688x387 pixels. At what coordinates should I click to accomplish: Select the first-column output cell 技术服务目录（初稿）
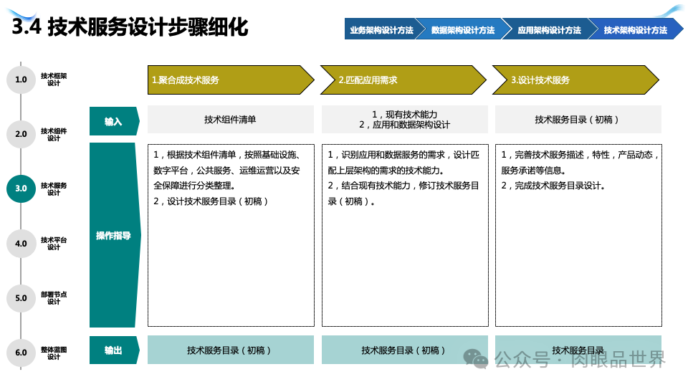(x=230, y=350)
